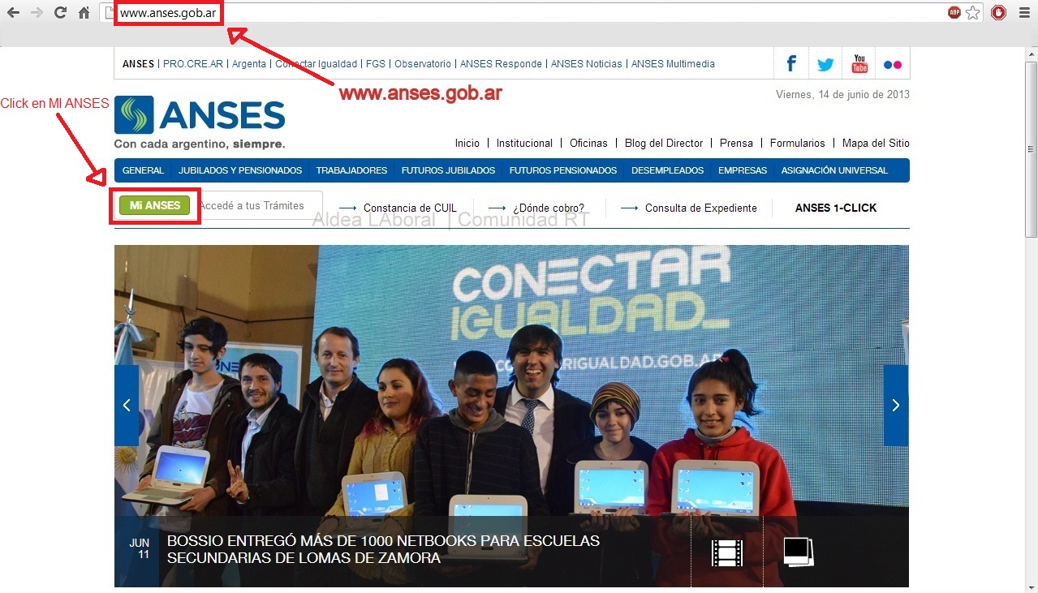Open the ANSES Responde link
Screen dimensions: 1038x593
coord(501,64)
